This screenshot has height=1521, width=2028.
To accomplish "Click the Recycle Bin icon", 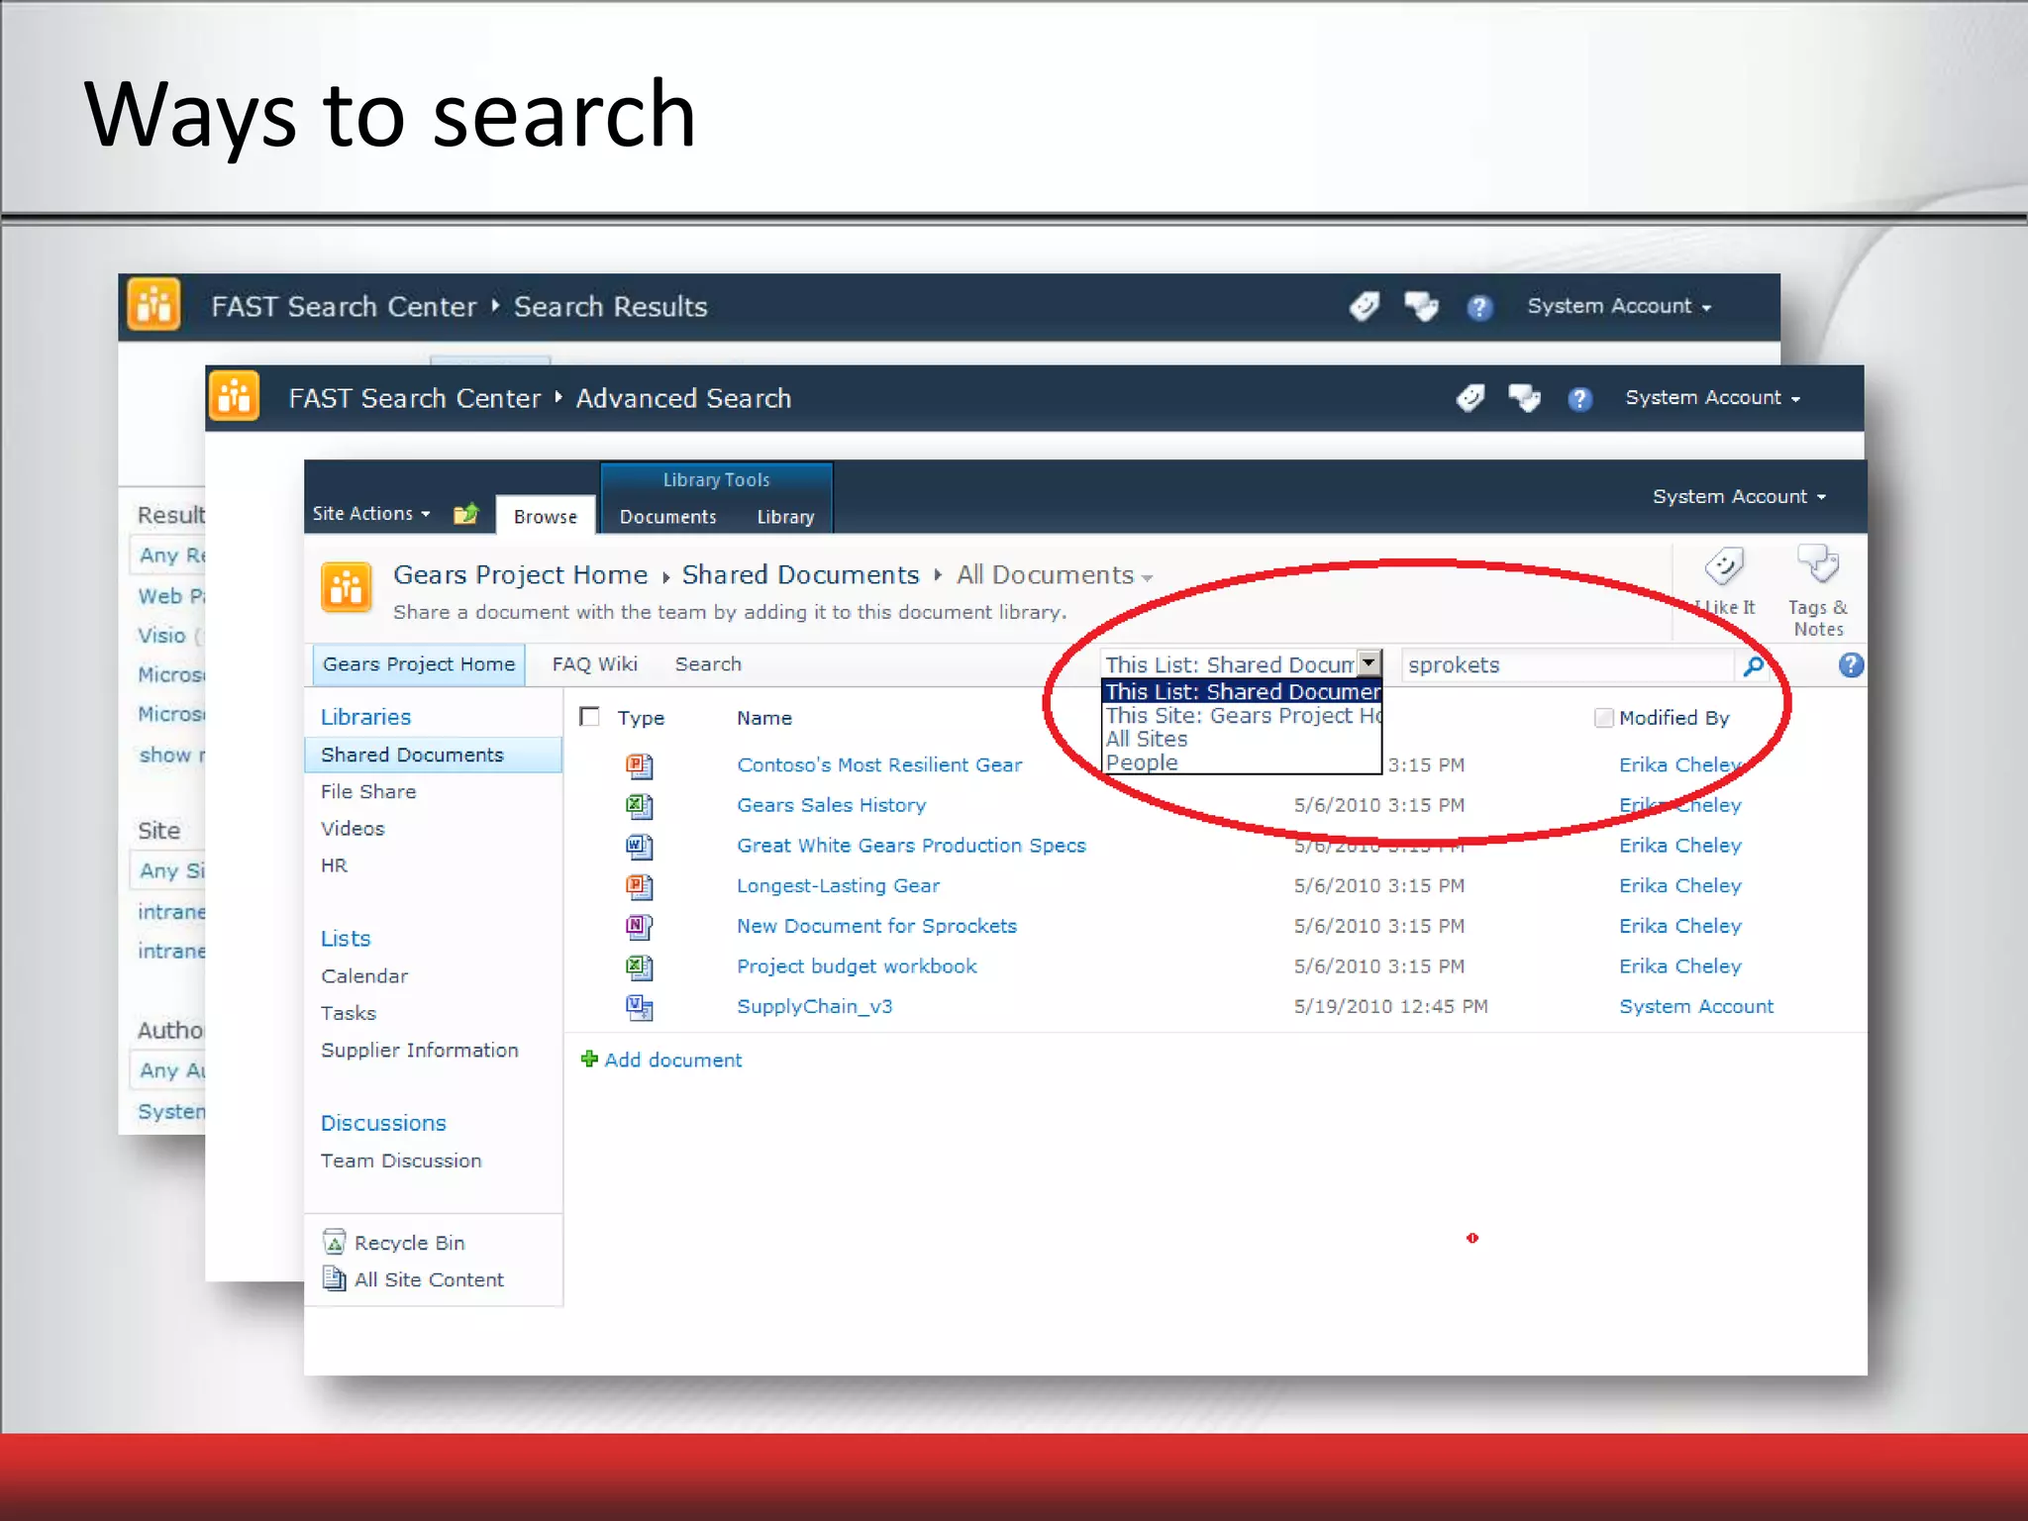I will point(335,1242).
